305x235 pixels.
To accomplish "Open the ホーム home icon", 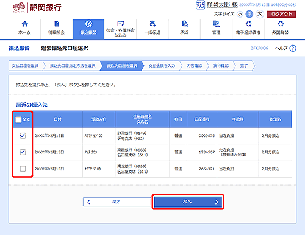I will pos(24,24).
